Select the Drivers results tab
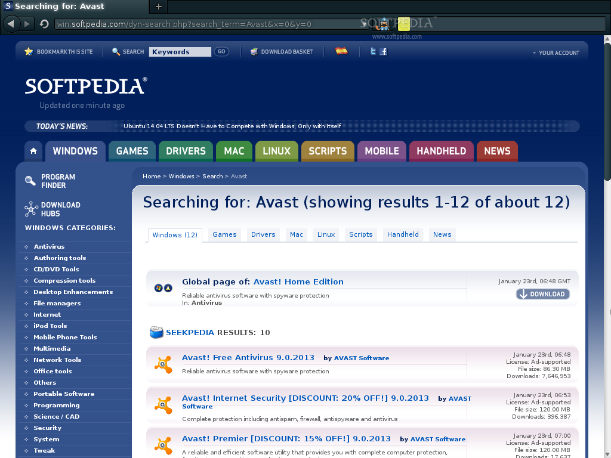This screenshot has width=611, height=458. [x=263, y=234]
